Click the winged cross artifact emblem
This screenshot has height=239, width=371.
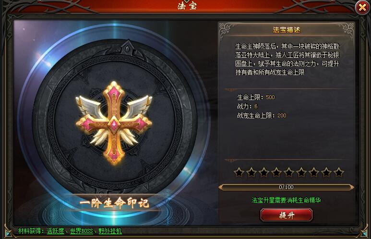click(x=114, y=123)
